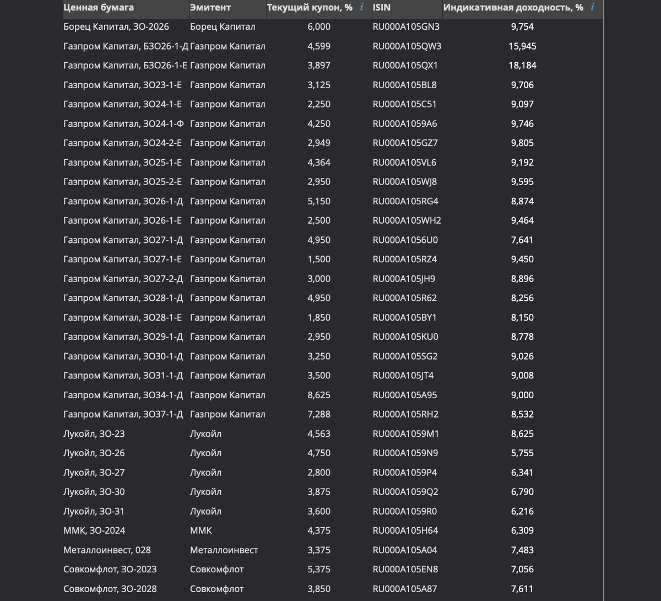Click yield value 15,945
This screenshot has height=601, width=661.
[522, 46]
